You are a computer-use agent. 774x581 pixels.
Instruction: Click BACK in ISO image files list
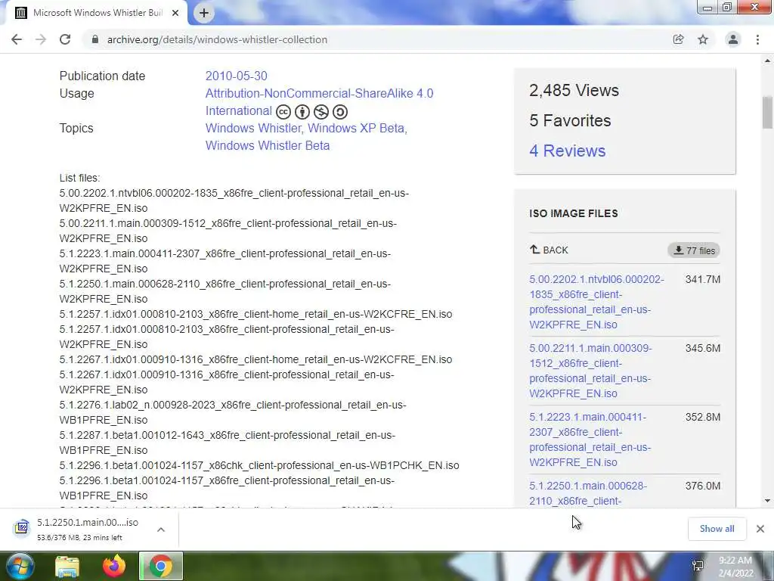point(549,250)
